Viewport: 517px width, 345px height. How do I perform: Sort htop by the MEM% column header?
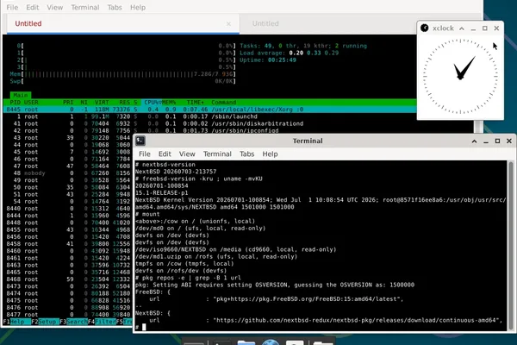(169, 103)
